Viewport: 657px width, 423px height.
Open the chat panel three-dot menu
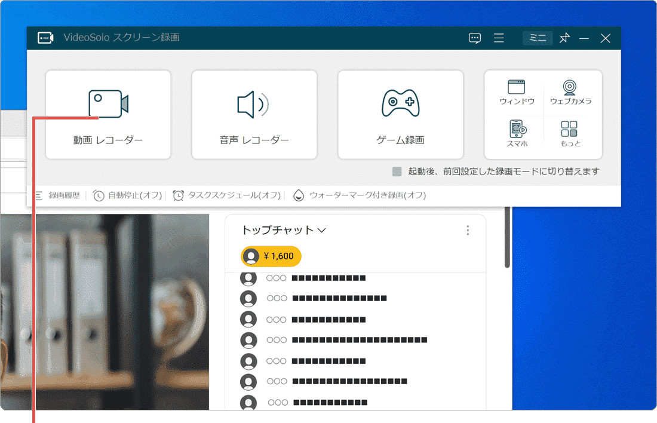pyautogui.click(x=468, y=230)
